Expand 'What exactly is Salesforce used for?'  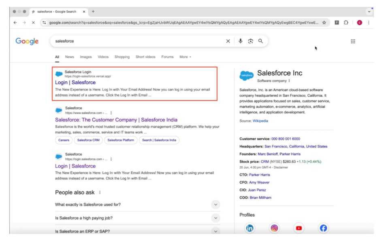pyautogui.click(x=137, y=205)
